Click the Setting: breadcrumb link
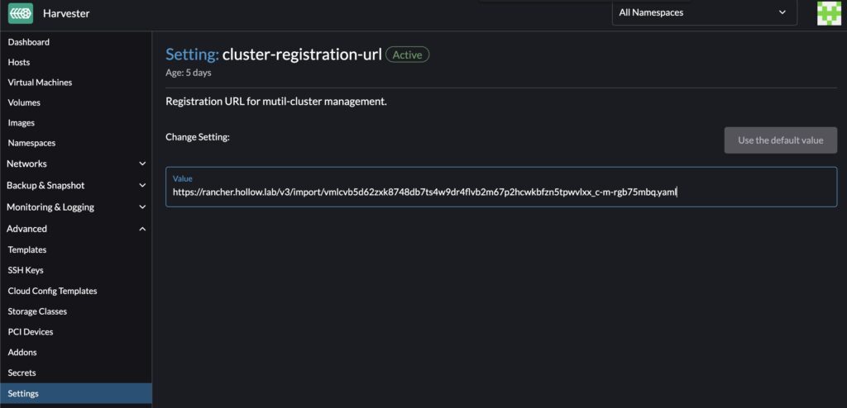 [192, 55]
